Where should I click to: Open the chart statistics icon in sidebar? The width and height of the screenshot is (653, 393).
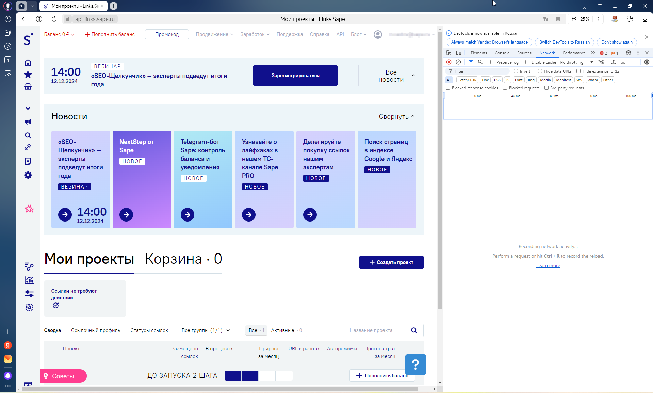click(29, 280)
